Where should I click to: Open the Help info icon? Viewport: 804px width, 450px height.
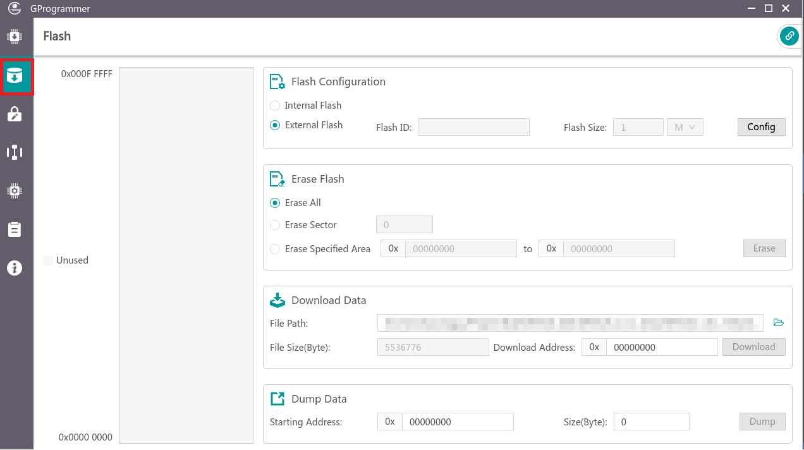coord(15,268)
